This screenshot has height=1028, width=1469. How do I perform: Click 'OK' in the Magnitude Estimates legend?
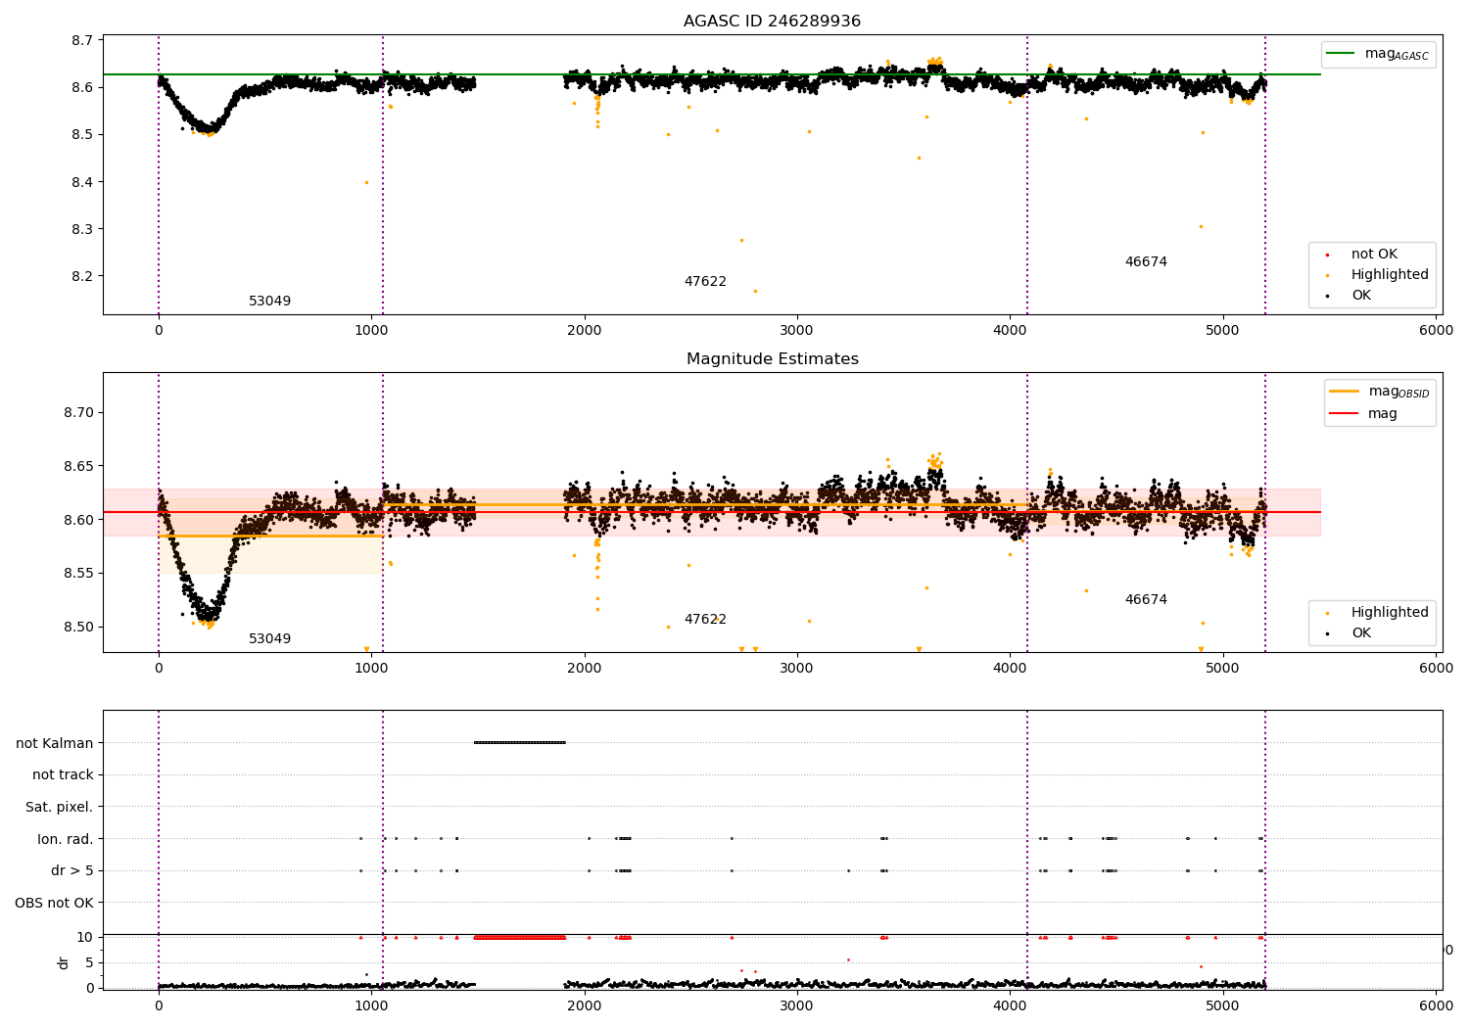(1361, 633)
